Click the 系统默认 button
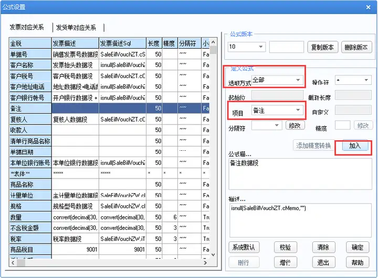Viewport: 378px width, 278px height. point(244,247)
